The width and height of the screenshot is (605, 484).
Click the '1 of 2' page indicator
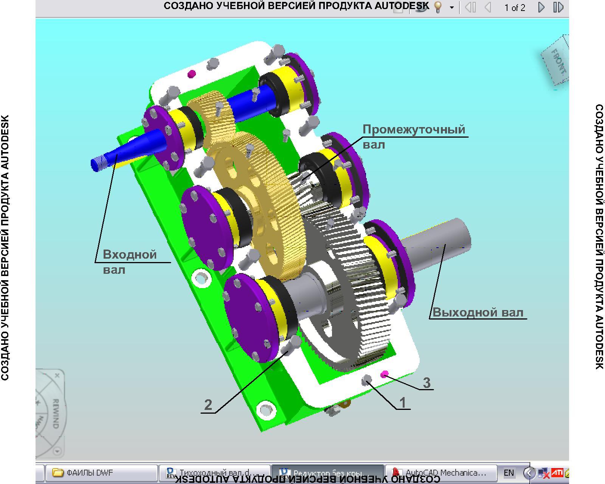[x=515, y=8]
